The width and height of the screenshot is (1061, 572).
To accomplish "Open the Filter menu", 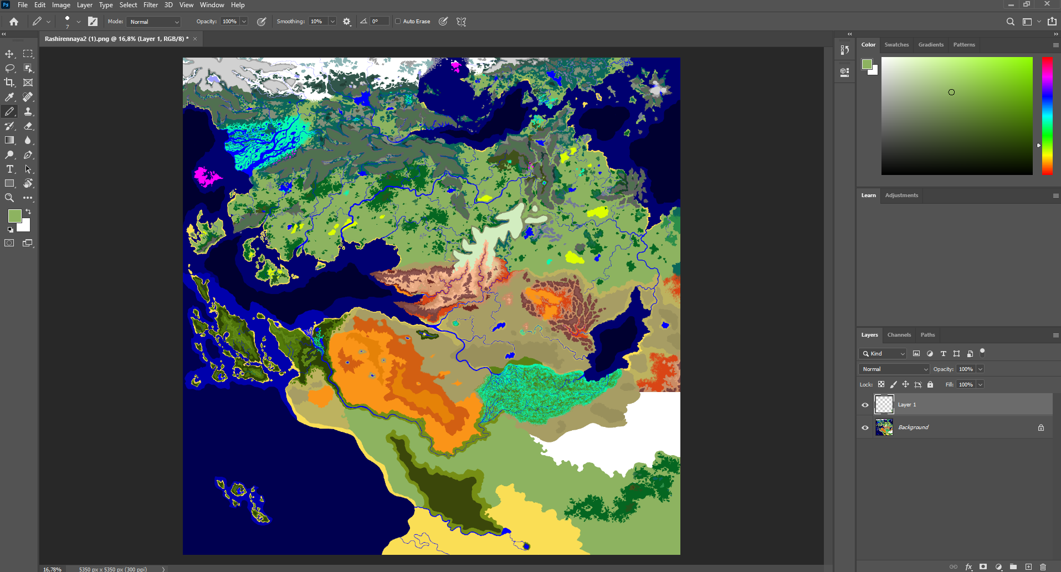I will (151, 5).
